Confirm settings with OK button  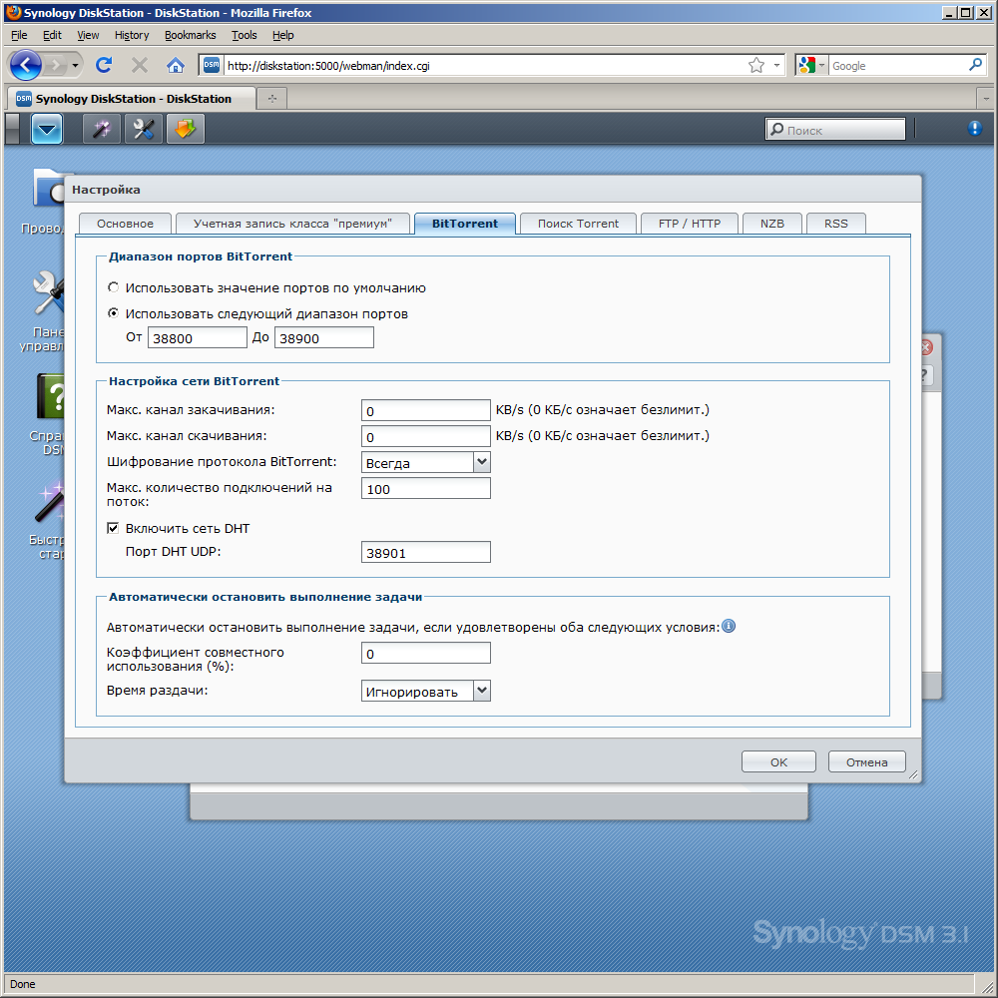778,761
